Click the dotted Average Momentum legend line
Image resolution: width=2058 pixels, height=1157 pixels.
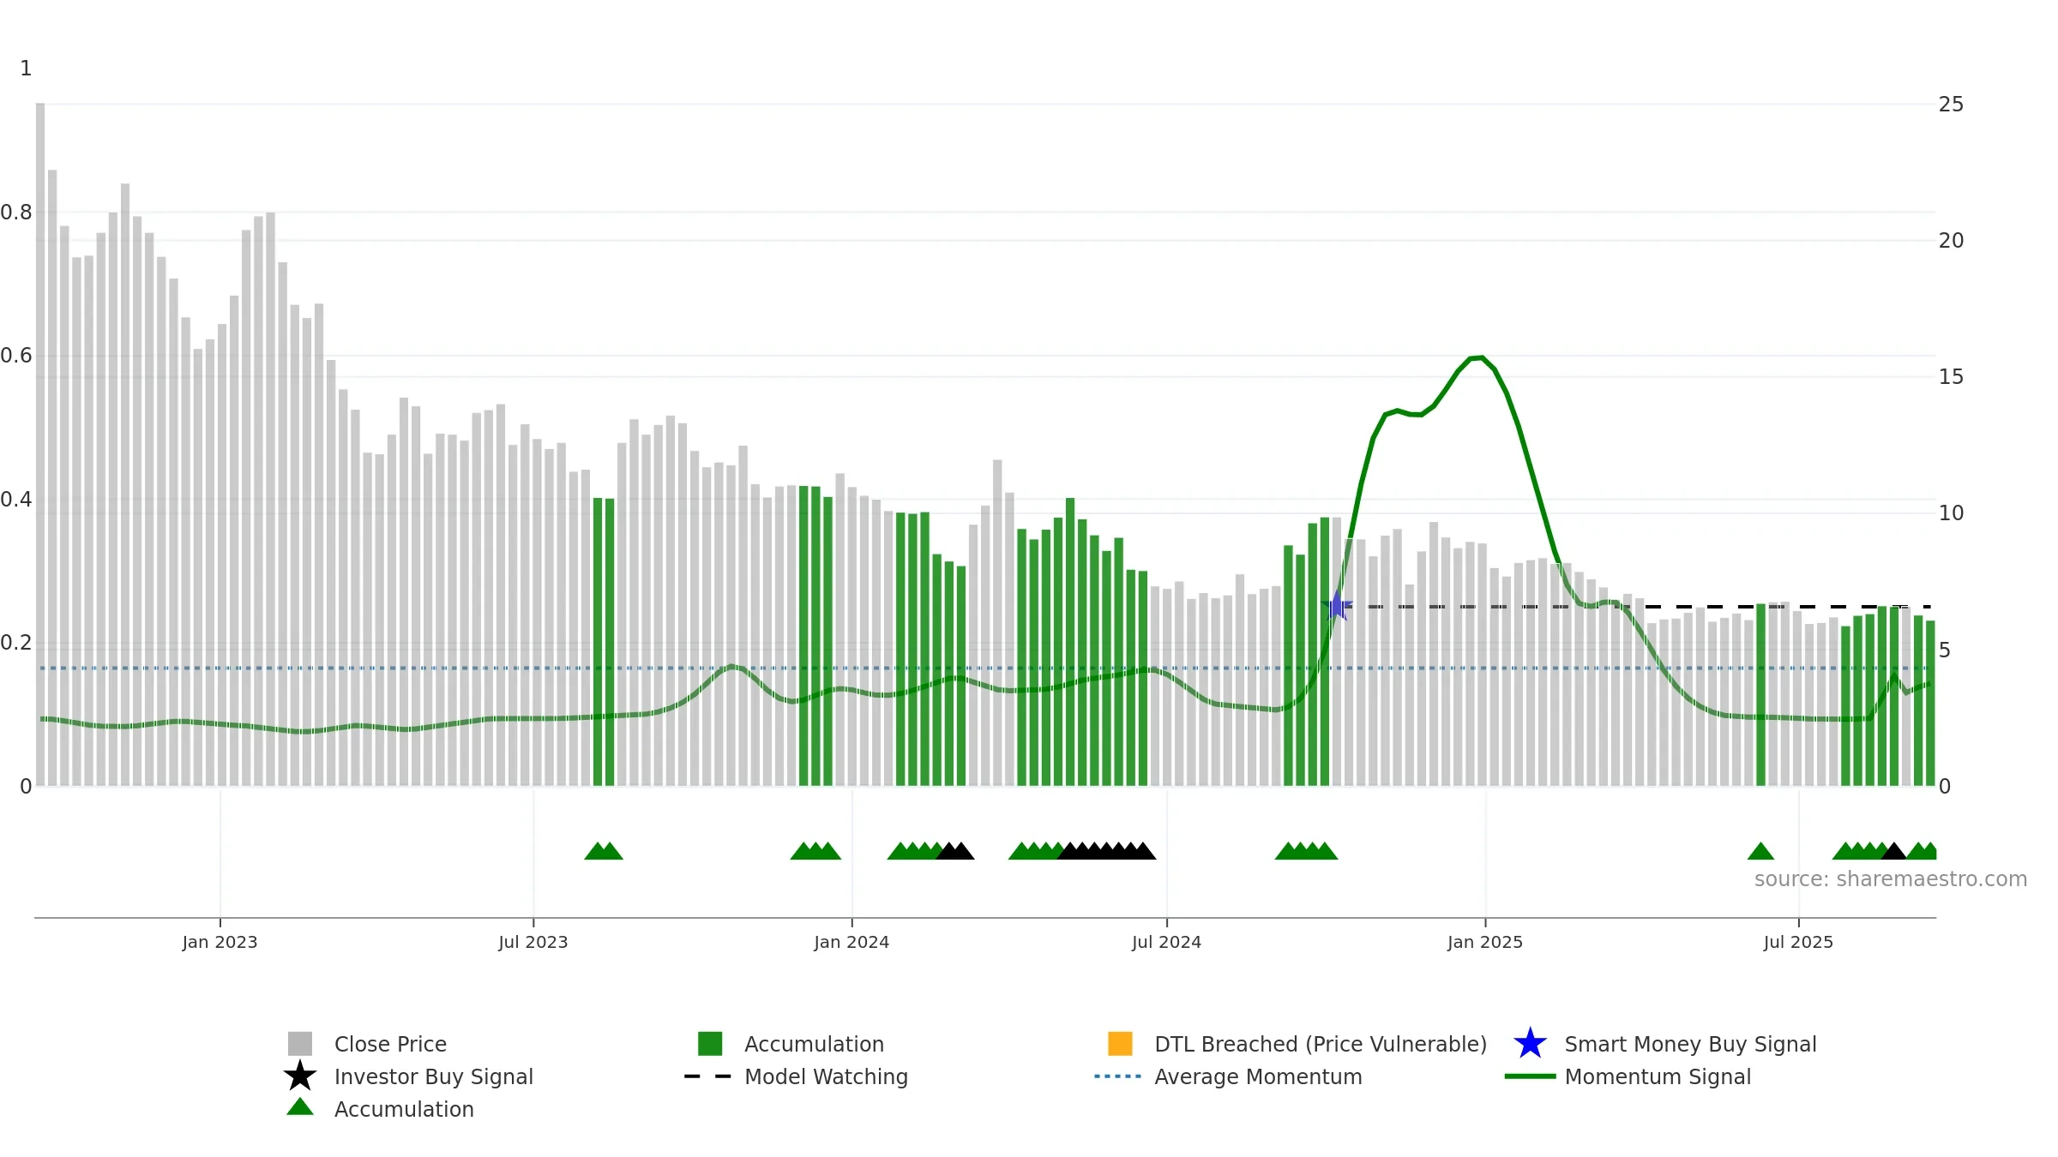1118,1076
